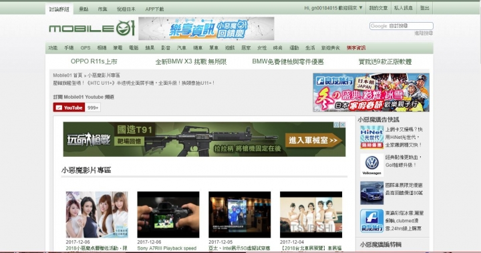
Task: Open the 電腦 category menu
Action: click(x=134, y=48)
